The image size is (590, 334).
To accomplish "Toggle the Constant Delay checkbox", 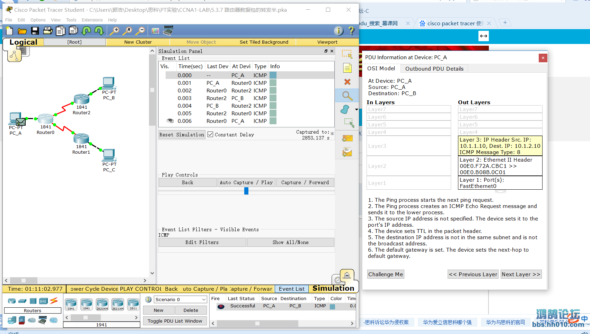I will [x=210, y=134].
